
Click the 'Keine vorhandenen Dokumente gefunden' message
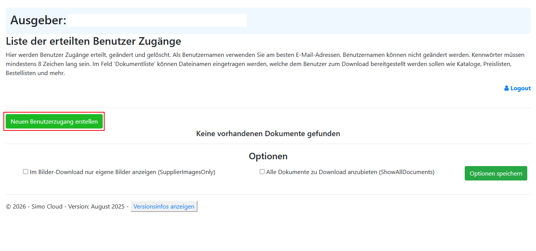point(268,133)
